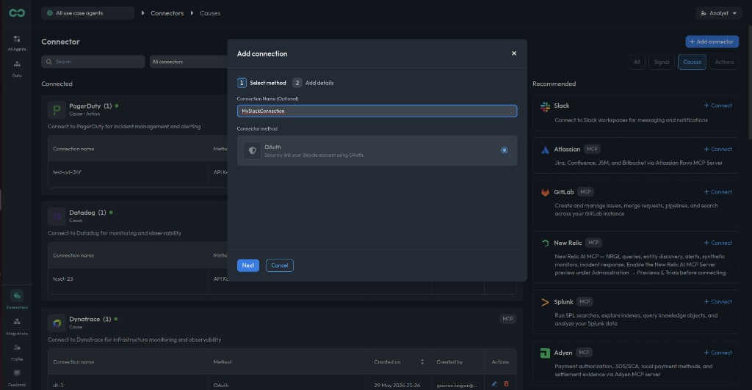
Task: Connect the Atlassian connector
Action: [x=718, y=149]
